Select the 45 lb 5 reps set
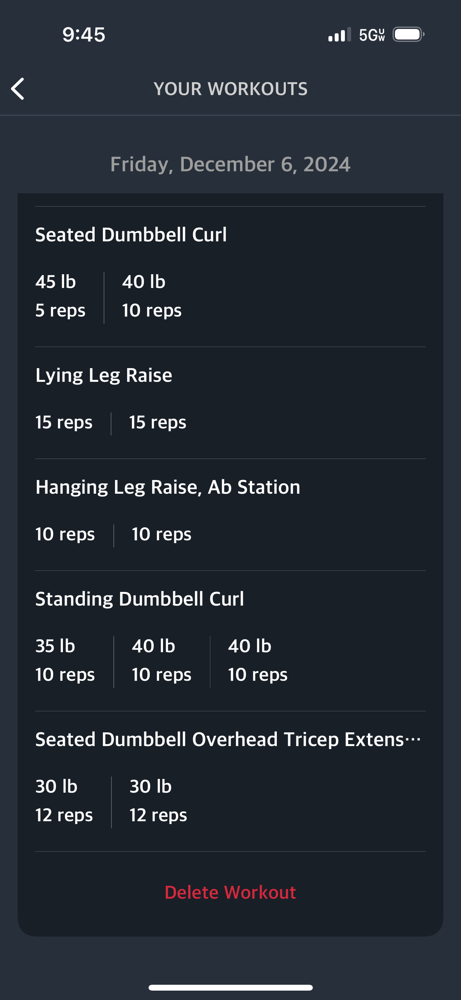 coord(60,296)
